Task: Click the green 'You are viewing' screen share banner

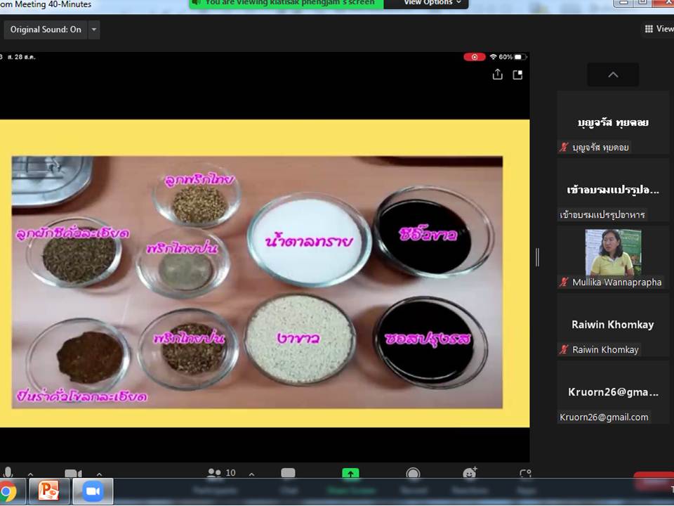Action: tap(286, 3)
